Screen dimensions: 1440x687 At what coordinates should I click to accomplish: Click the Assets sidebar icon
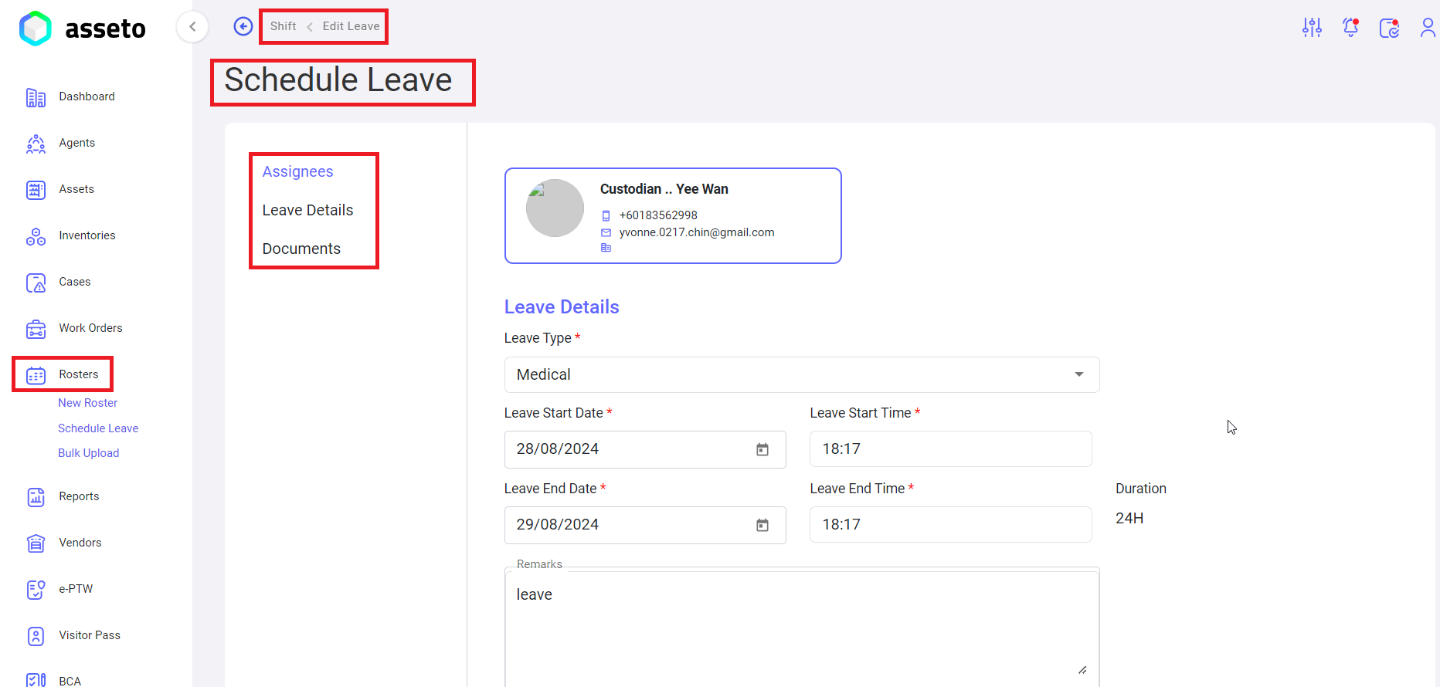36,190
